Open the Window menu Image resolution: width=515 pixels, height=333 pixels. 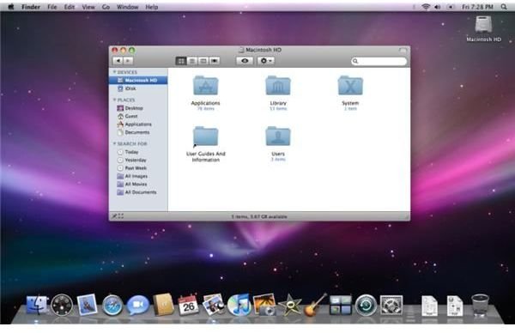[x=127, y=7]
